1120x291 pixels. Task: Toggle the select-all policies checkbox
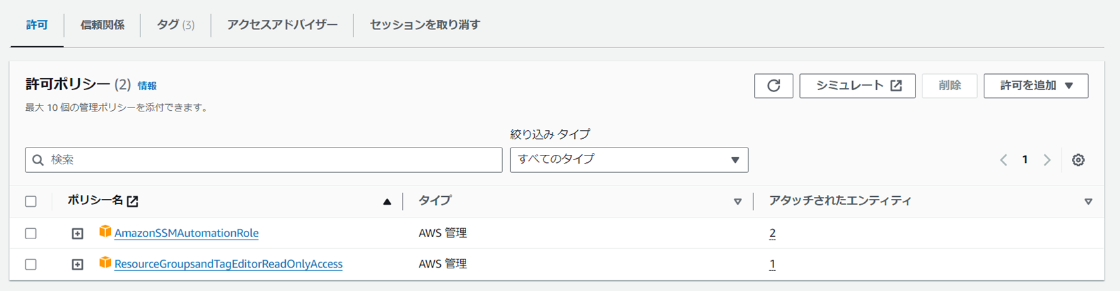(x=31, y=202)
